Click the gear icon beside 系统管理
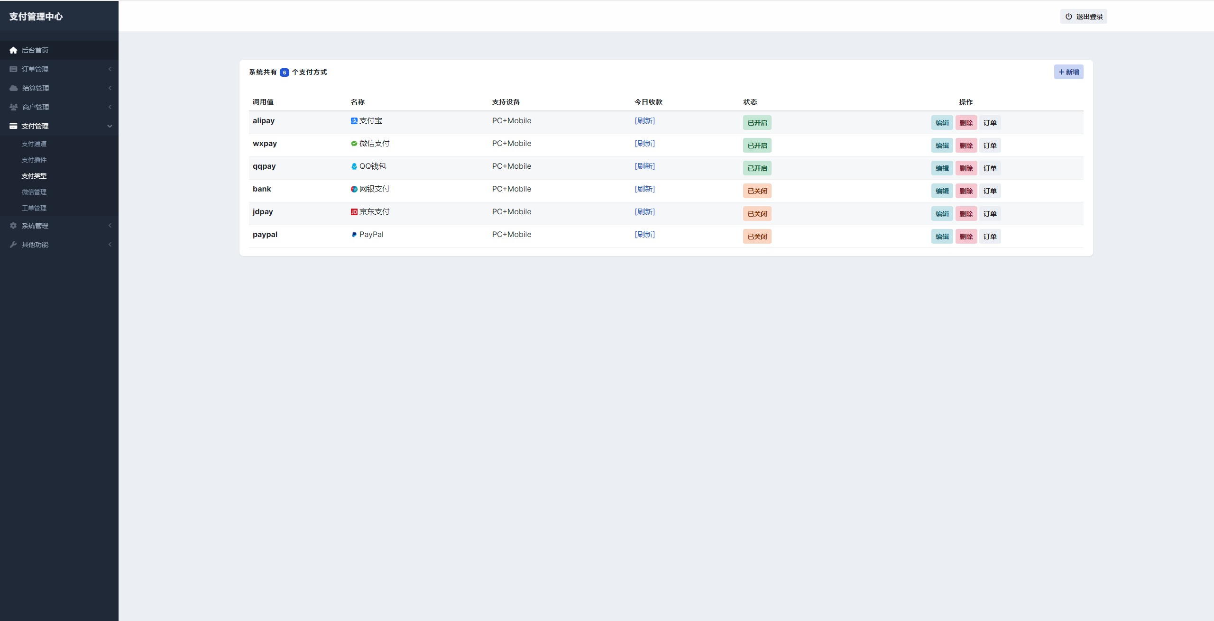1214x621 pixels. 13,226
